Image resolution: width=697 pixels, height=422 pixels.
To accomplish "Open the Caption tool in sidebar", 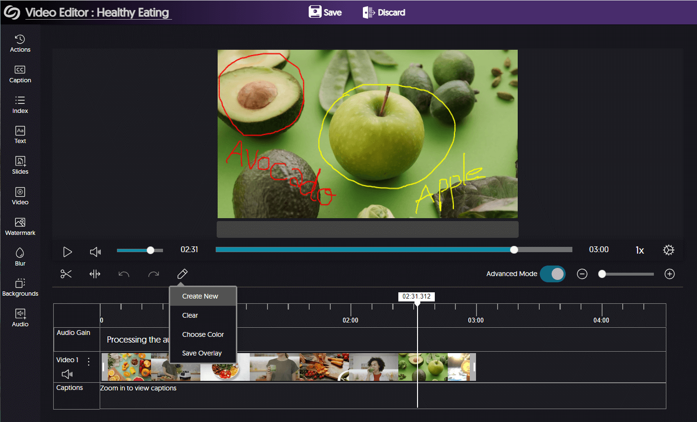I will (x=20, y=74).
